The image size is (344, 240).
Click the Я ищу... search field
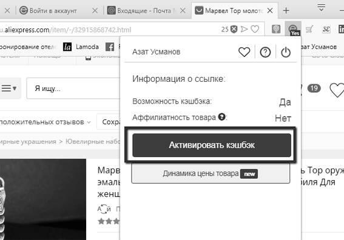tap(73, 88)
